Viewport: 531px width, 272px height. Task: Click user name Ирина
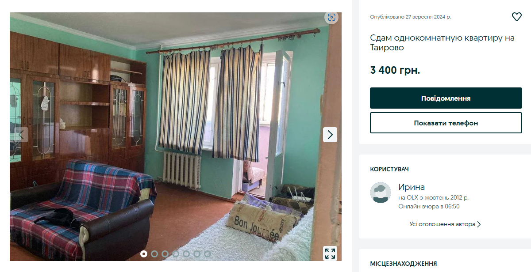[x=412, y=187]
